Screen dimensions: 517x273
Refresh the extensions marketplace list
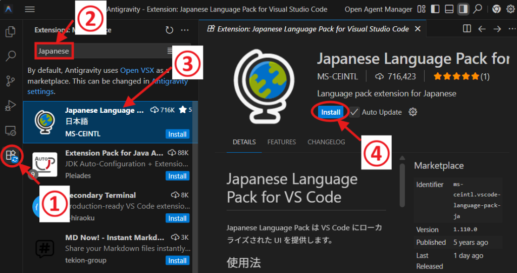click(x=169, y=30)
